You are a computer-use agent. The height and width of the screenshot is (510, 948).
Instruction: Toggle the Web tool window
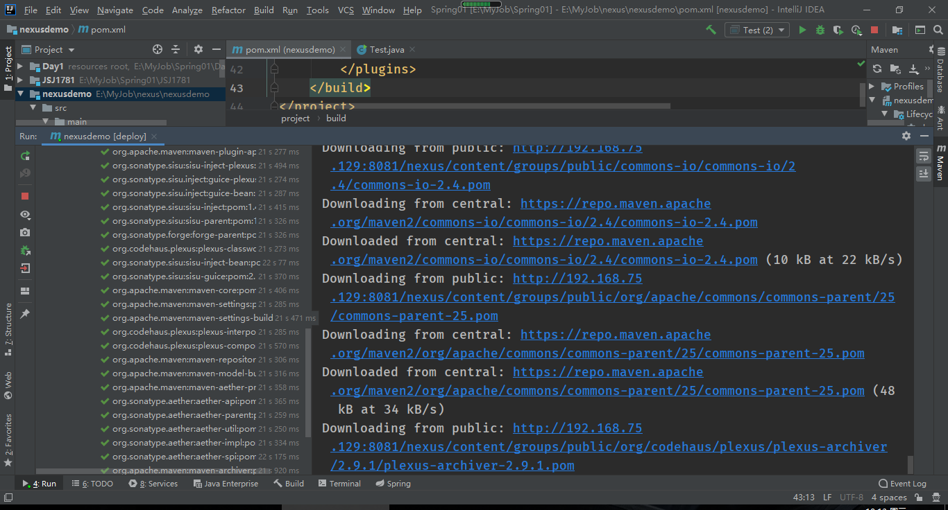click(x=8, y=385)
